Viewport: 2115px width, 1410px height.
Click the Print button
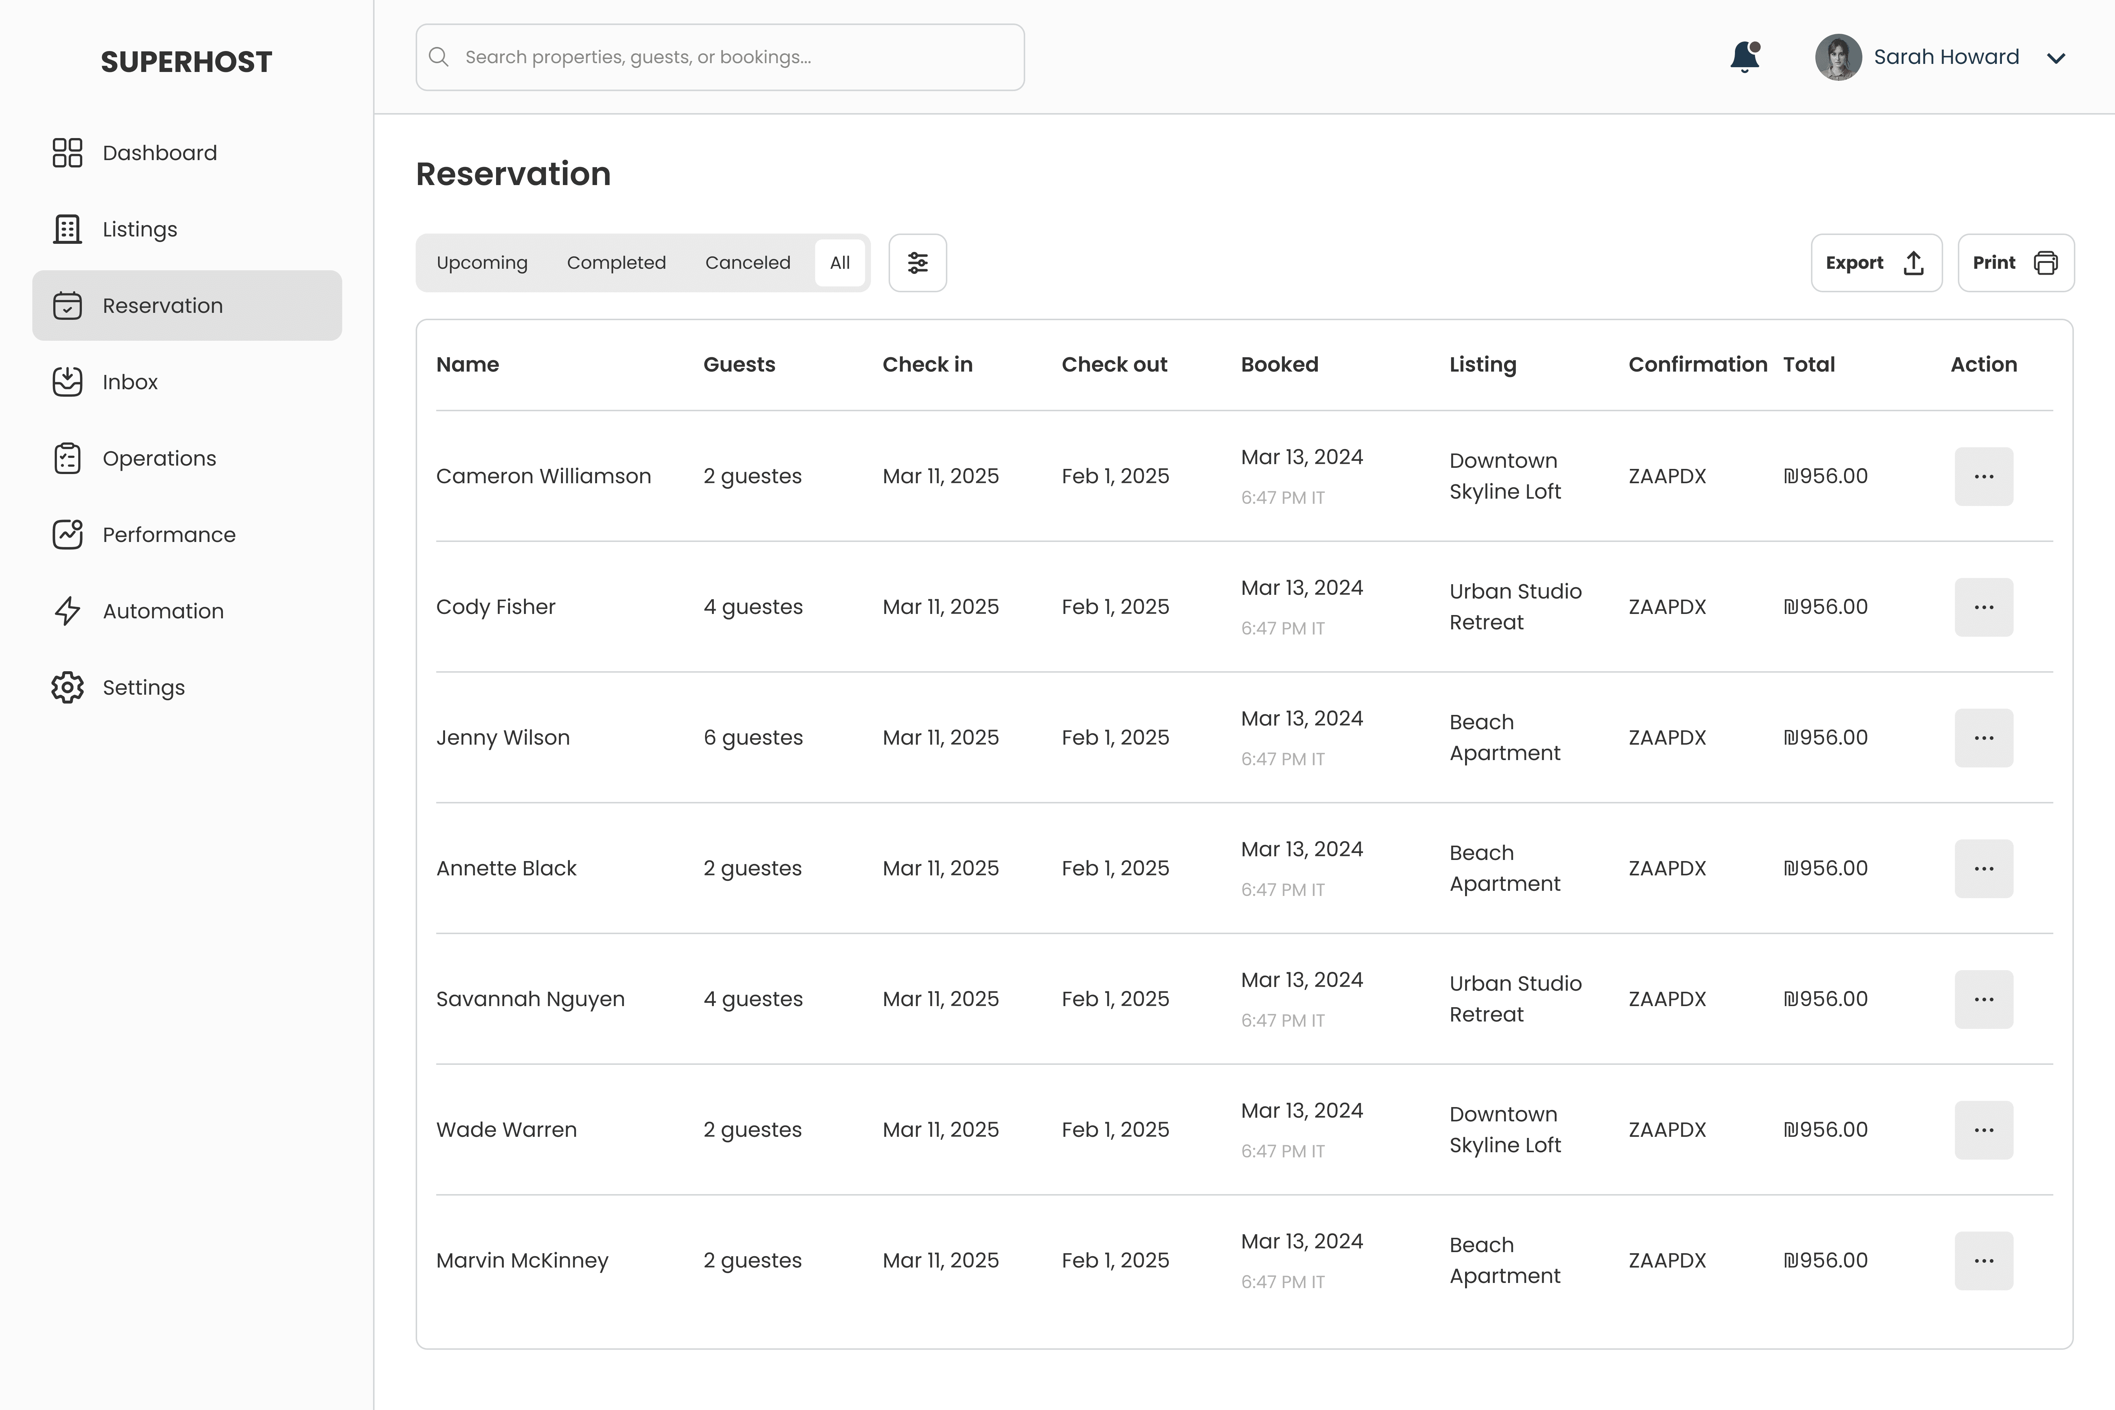click(x=2014, y=263)
